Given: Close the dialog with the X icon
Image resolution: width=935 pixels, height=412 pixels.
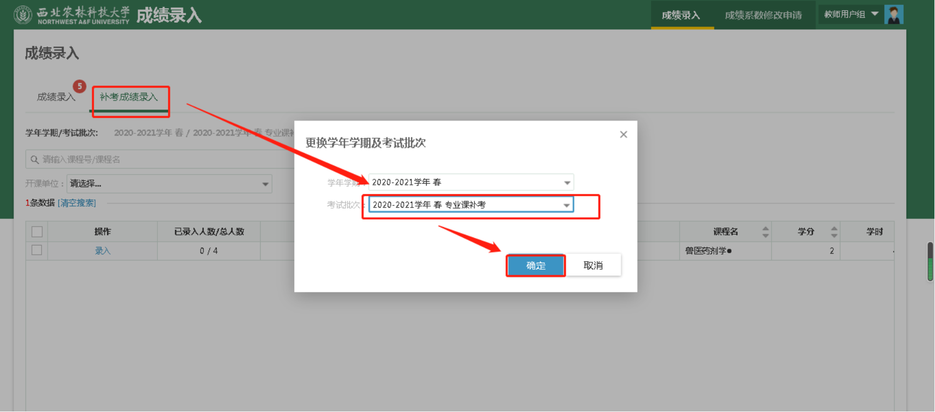Looking at the screenshot, I should tap(623, 135).
